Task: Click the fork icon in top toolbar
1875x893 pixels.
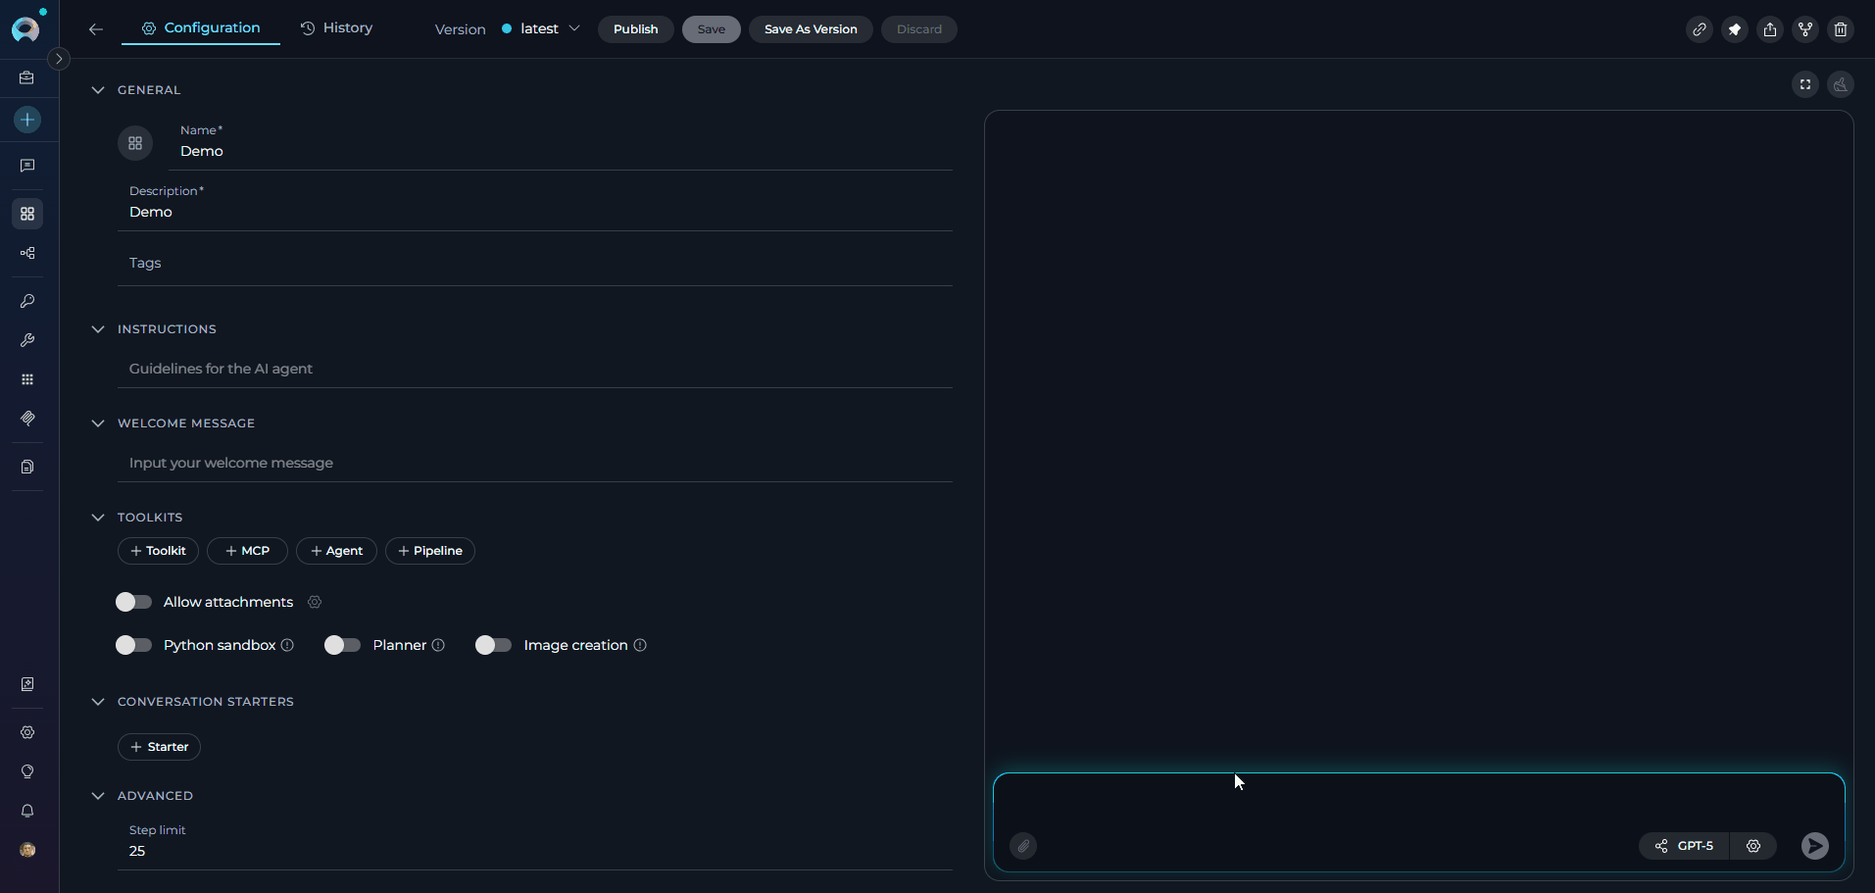Action: tap(1804, 29)
